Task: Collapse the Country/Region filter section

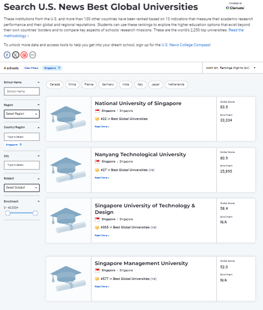Action: coord(39,127)
